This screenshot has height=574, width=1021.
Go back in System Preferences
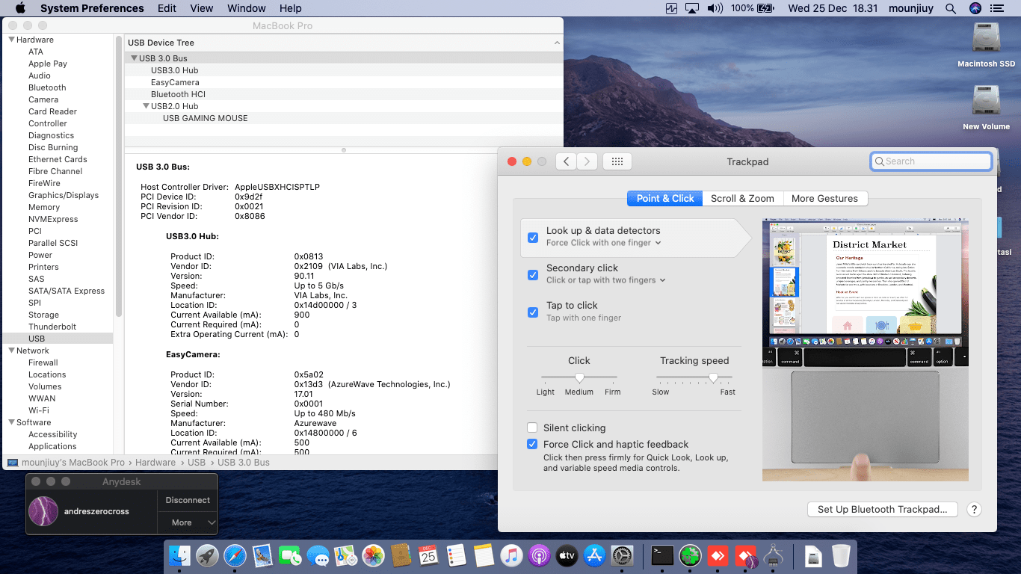566,161
